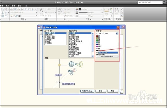Click scroll-up arrow of interface element list
Screen dimensions: 167x108
[x=93, y=34]
